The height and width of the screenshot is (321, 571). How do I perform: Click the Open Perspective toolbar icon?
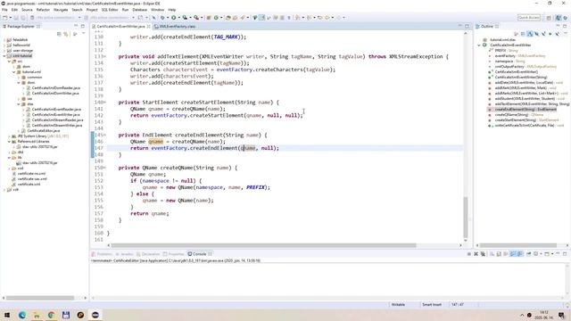[x=549, y=18]
